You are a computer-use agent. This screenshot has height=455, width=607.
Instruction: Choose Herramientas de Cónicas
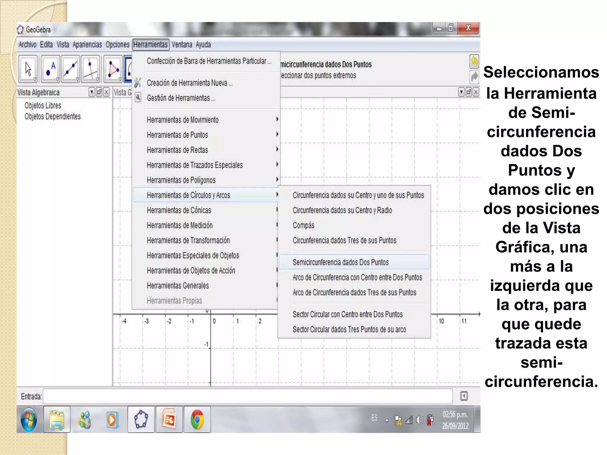point(179,210)
